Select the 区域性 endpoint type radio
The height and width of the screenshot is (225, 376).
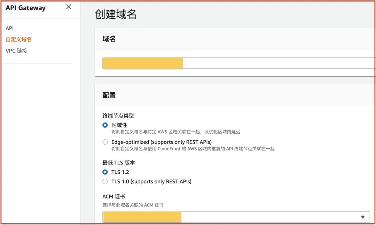coord(105,125)
